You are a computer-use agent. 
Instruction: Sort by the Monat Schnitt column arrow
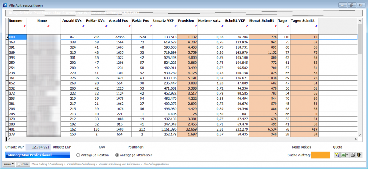coord(276,26)
